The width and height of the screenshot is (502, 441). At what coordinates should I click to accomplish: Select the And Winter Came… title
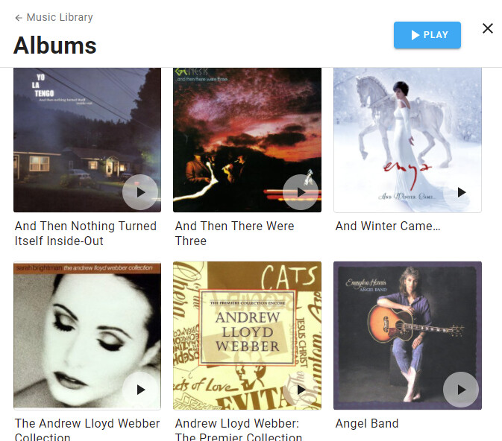tap(388, 226)
